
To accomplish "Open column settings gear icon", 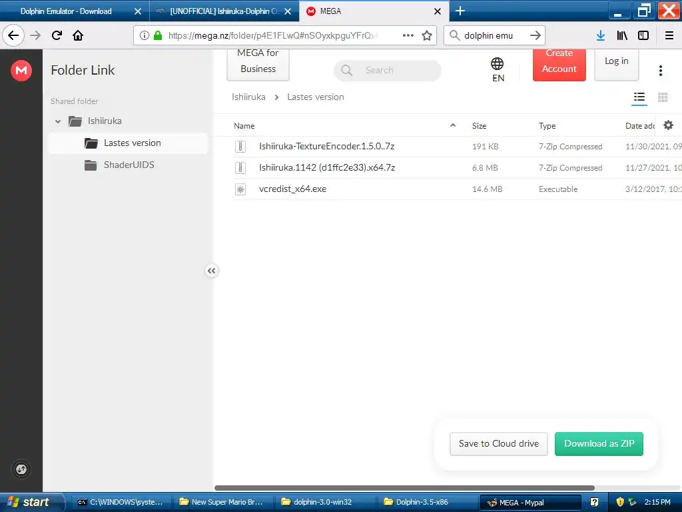I will click(668, 125).
